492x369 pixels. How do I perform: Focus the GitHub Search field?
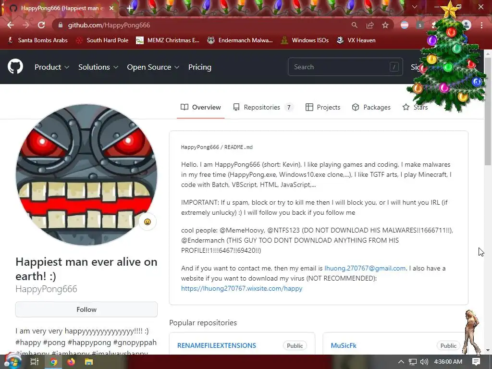345,67
